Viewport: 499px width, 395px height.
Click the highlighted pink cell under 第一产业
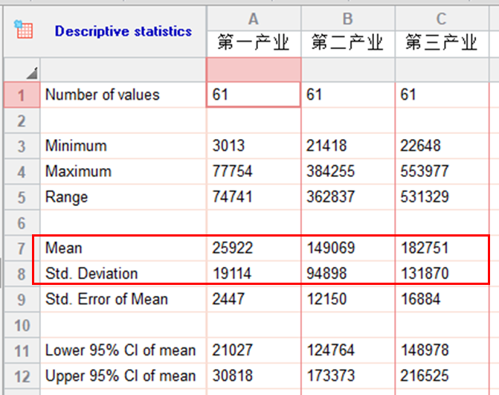pyautogui.click(x=254, y=69)
